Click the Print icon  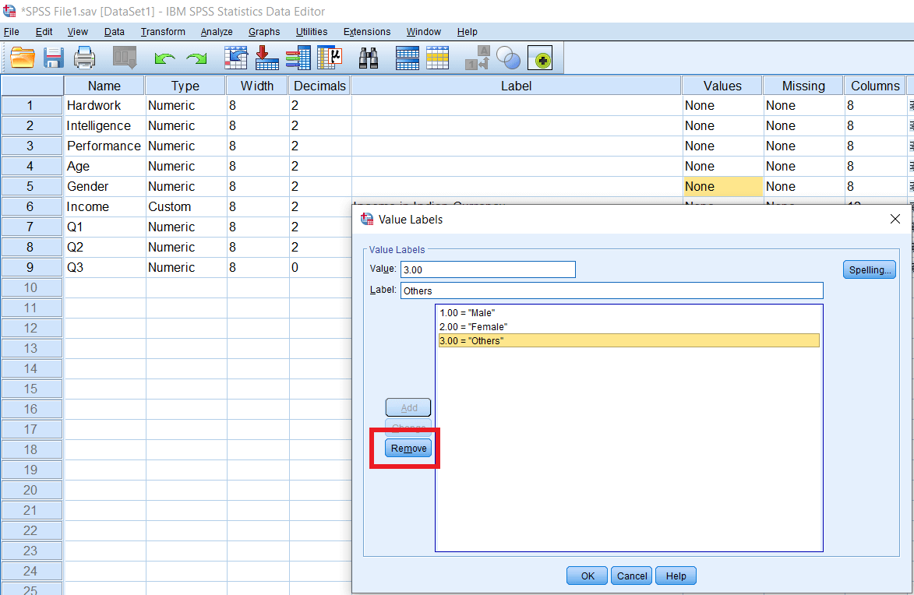coord(84,58)
